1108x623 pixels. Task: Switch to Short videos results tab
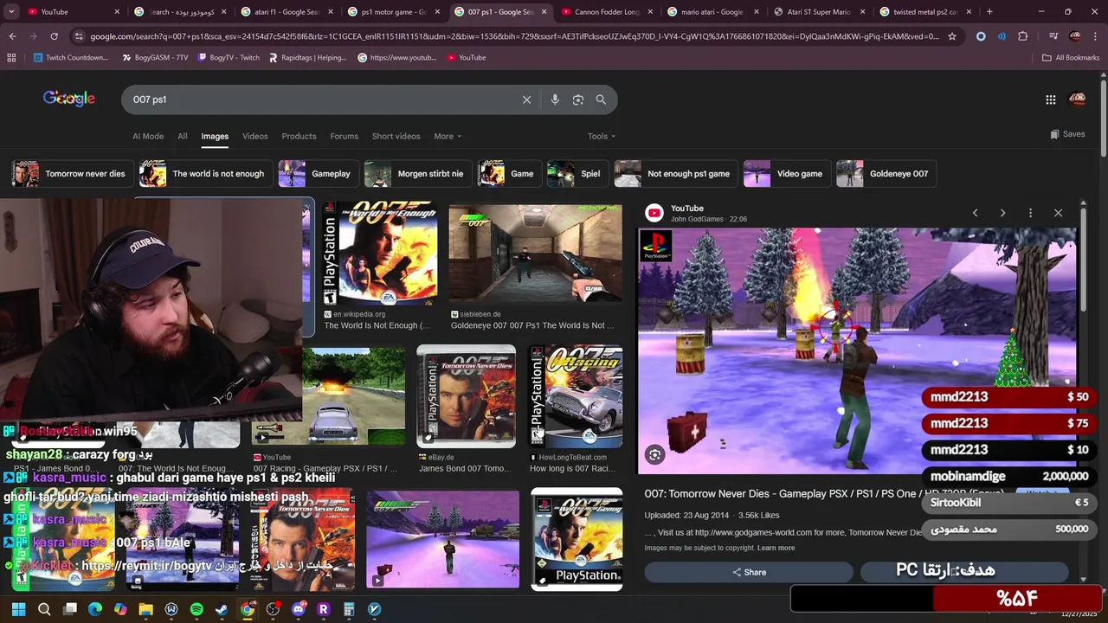[x=396, y=136]
